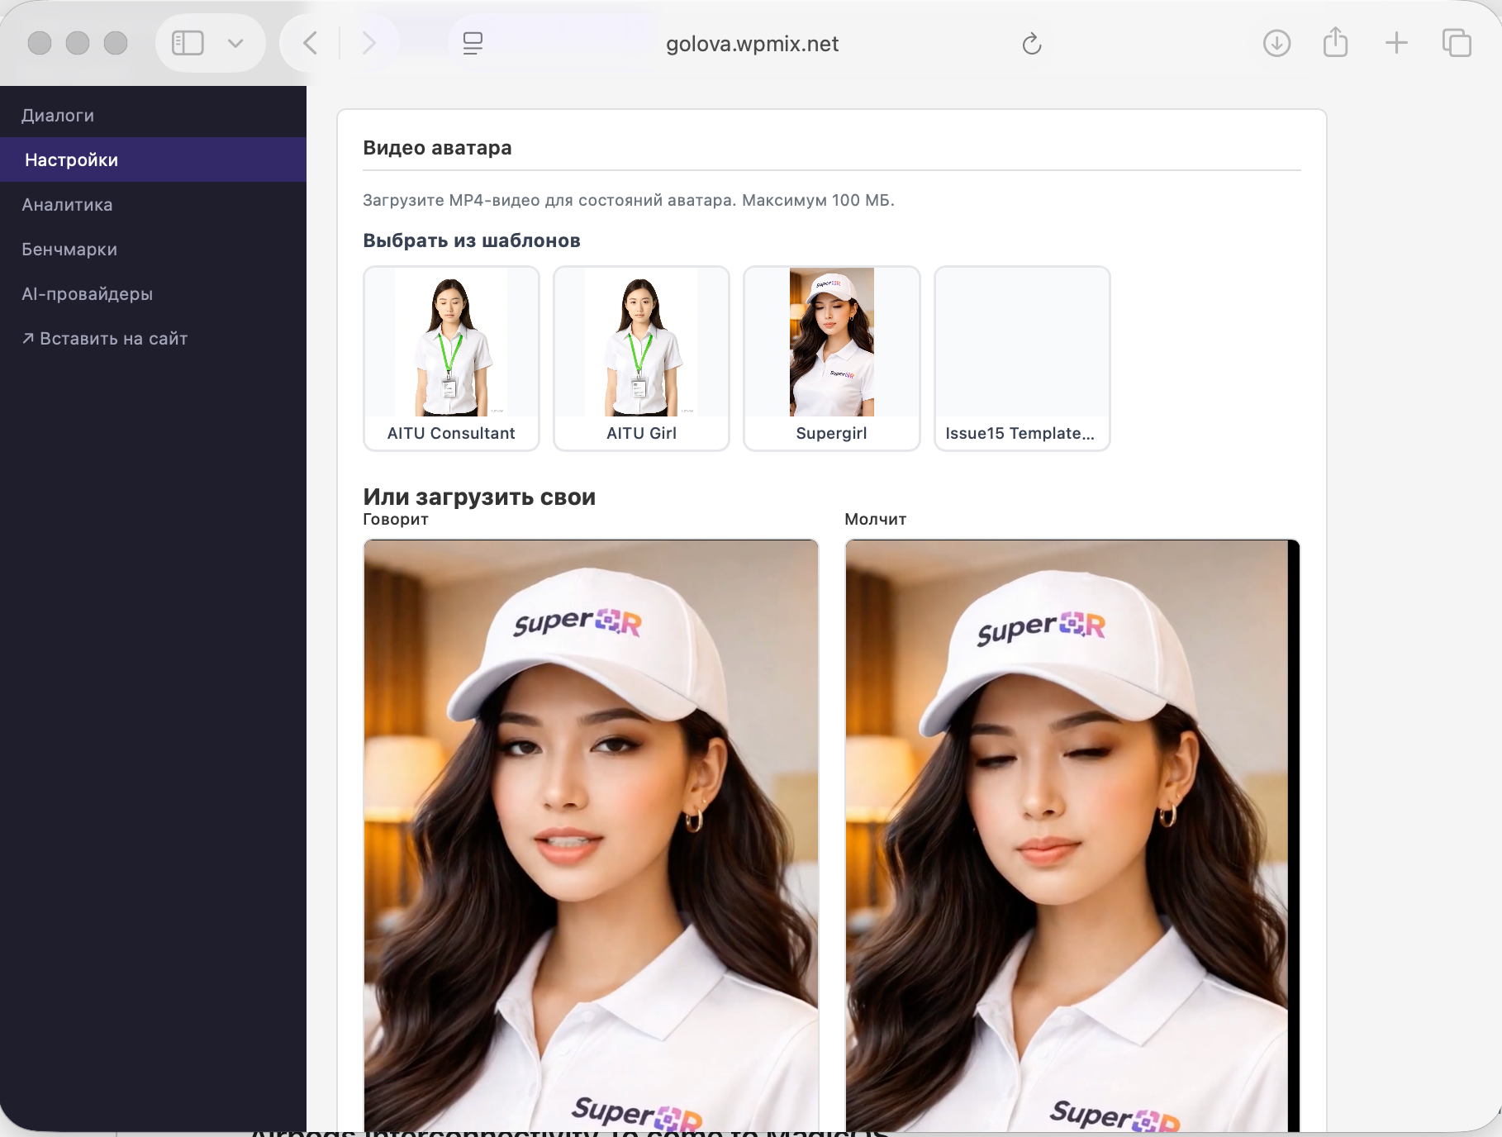The image size is (1502, 1137).
Task: Go to Бенчмарки in the sidebar
Action: (x=153, y=249)
